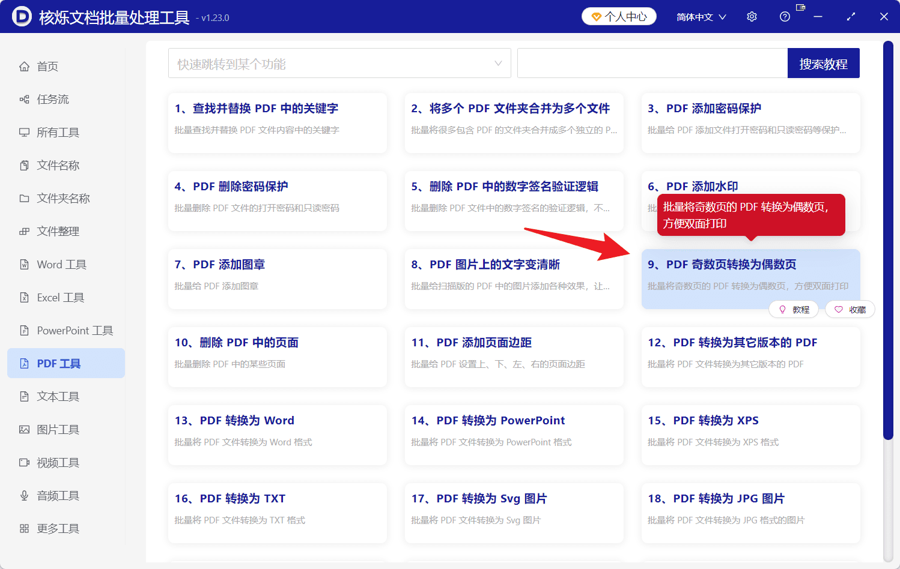Screen dimensions: 900x569
Task: Click the 图片工具 picture icon
Action: (x=24, y=430)
